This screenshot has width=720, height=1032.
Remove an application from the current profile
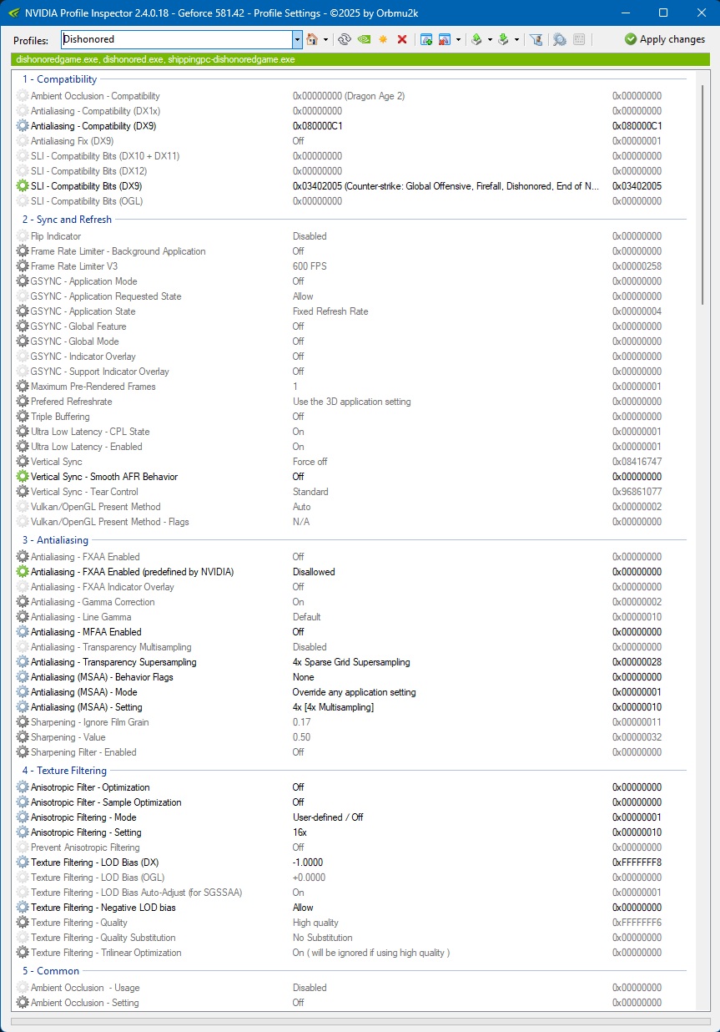coord(445,39)
